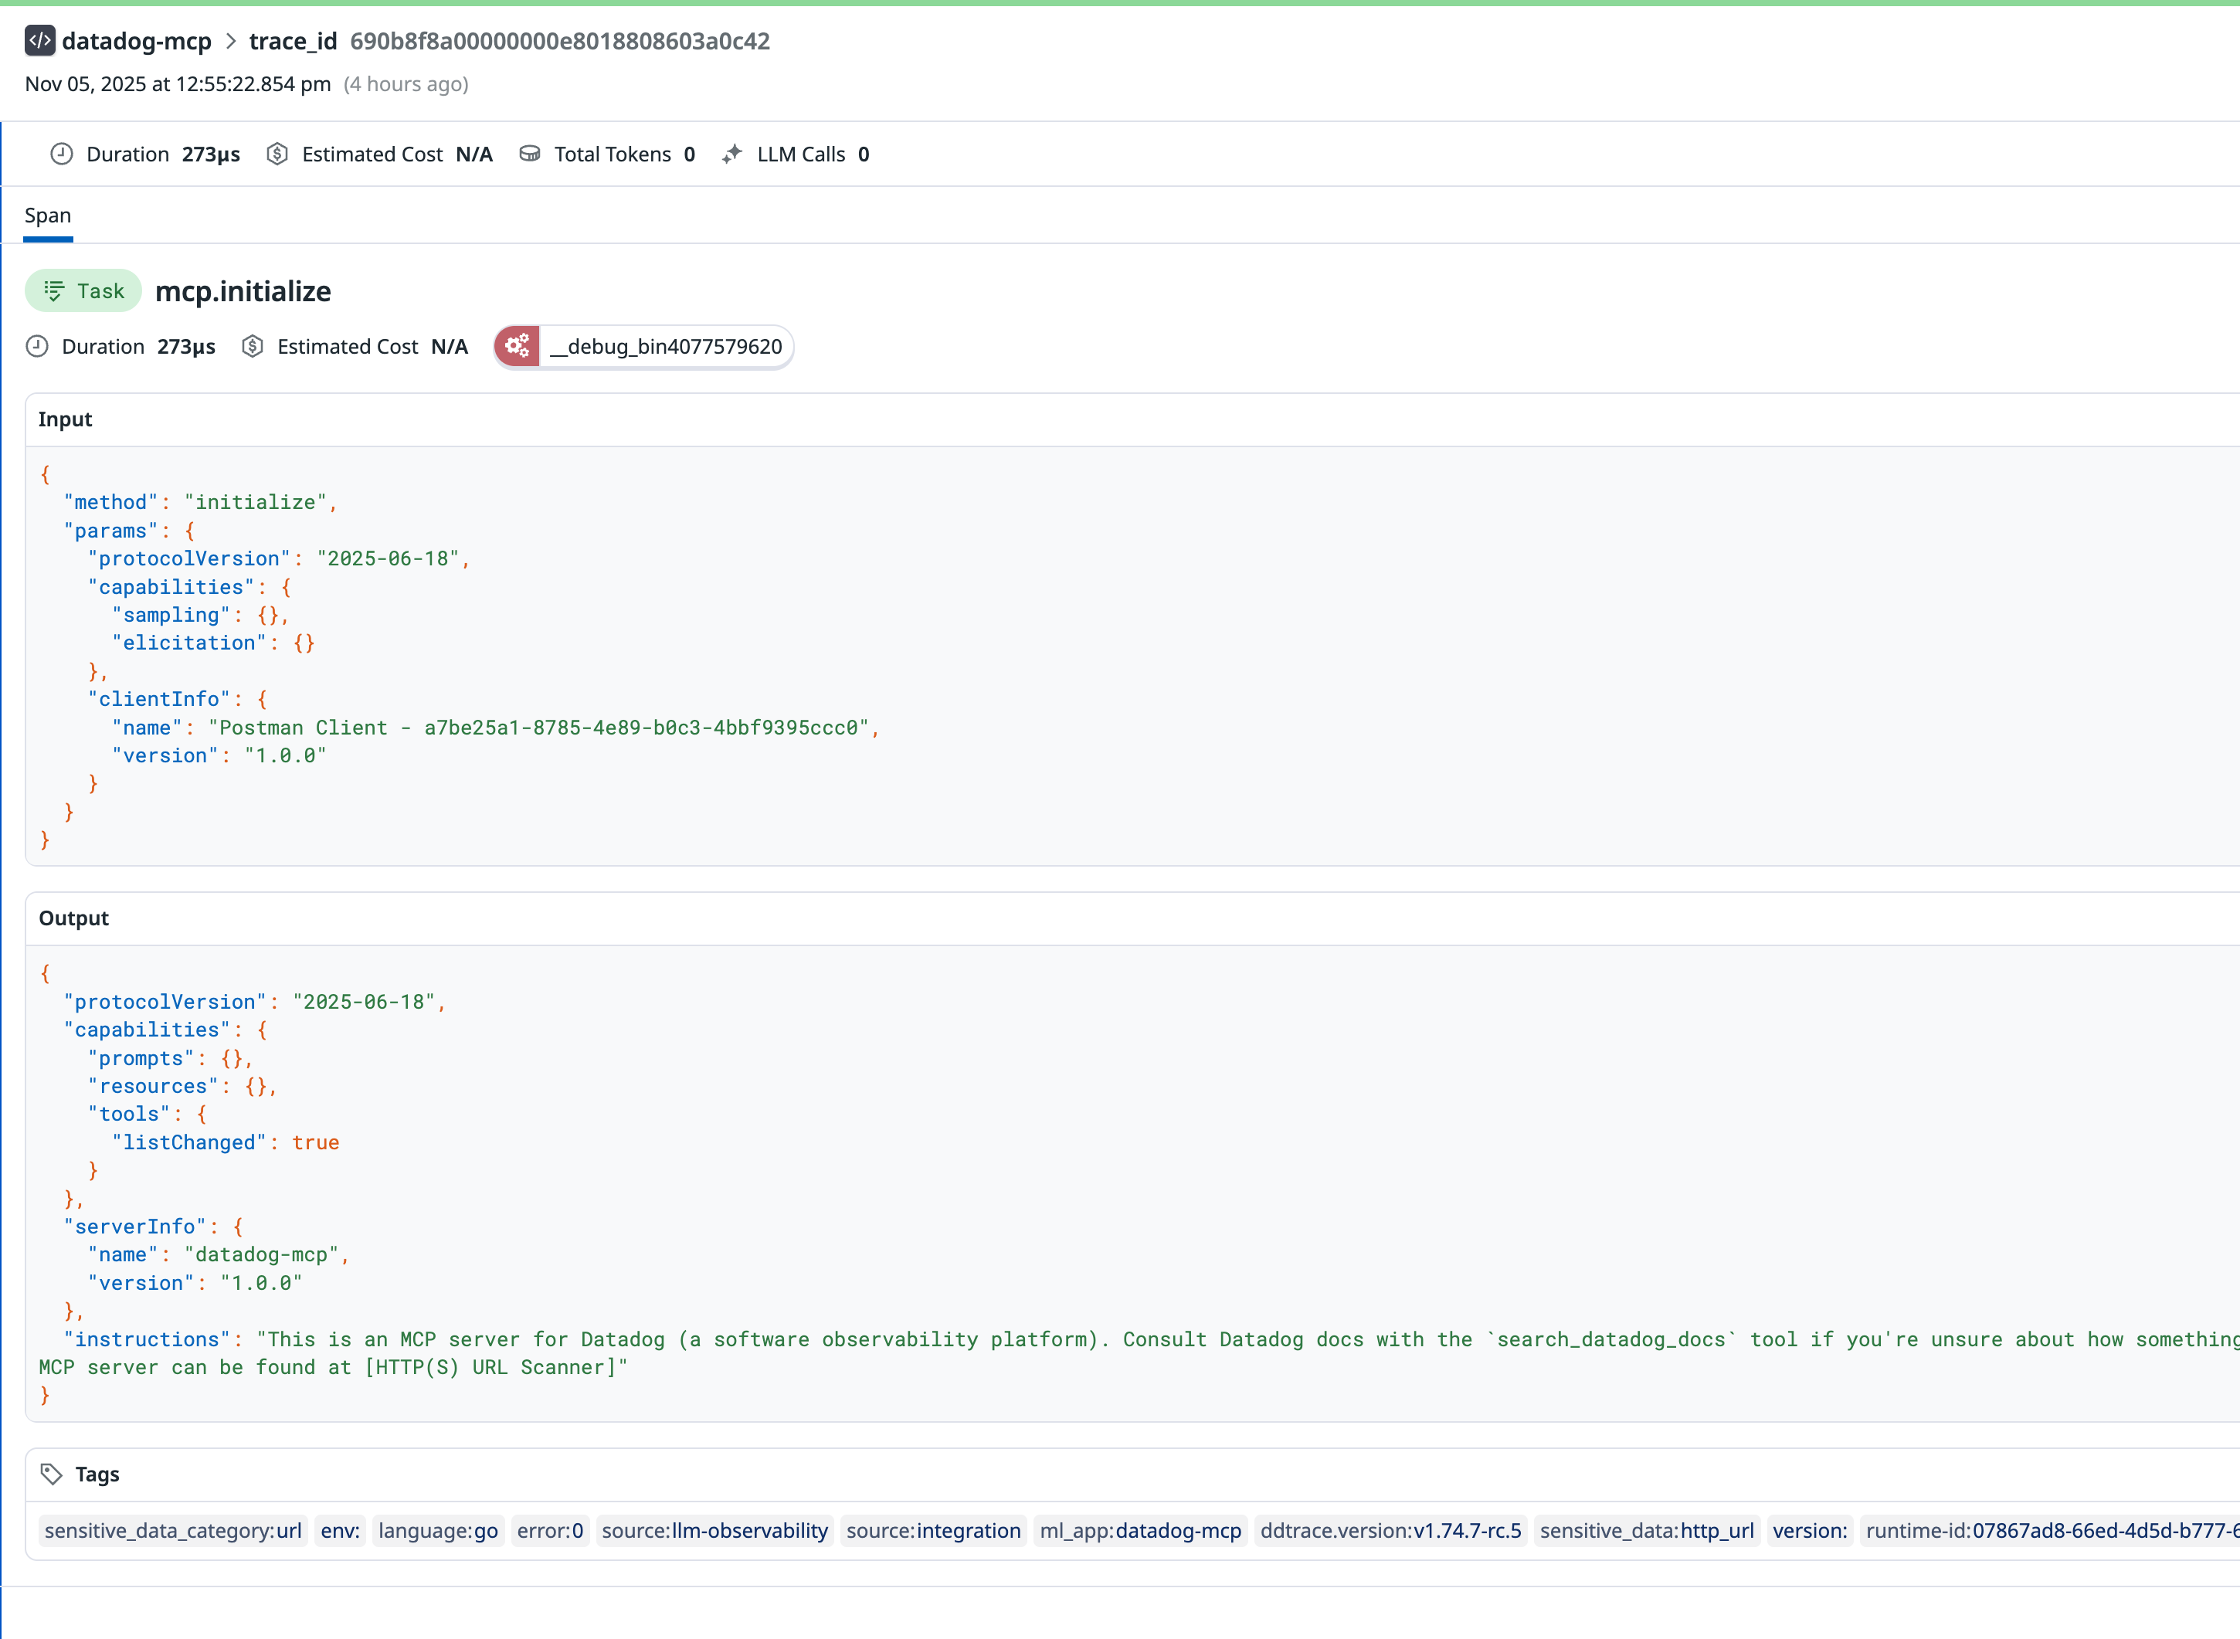Viewport: 2240px width, 1639px height.
Task: Click the Task list icon in green badge
Action: [x=53, y=290]
